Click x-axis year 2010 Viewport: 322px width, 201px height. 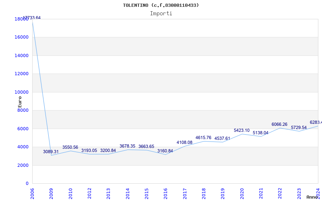pyautogui.click(x=70, y=193)
